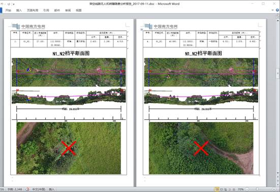Open the 中文(中国) language selector

[x=39, y=189]
